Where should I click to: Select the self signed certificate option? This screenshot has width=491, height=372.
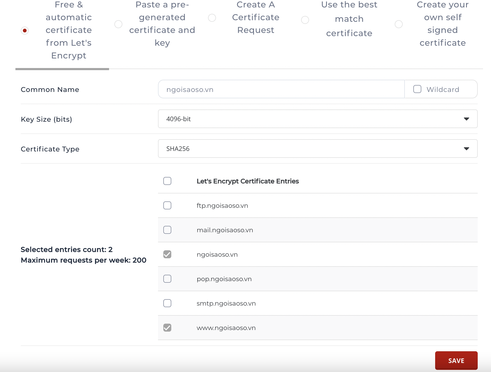tap(398, 24)
